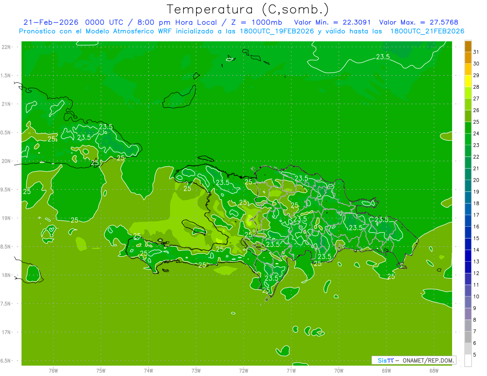Image resolution: width=487 pixels, height=376 pixels.
Task: Click the colorbar label '31'
Action: tap(476, 52)
